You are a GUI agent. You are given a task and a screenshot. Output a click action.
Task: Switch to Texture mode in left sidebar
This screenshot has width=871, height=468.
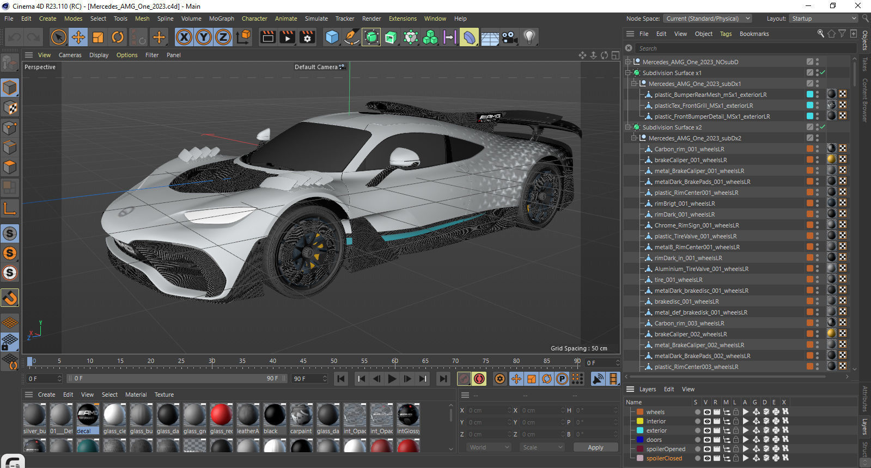pos(10,108)
